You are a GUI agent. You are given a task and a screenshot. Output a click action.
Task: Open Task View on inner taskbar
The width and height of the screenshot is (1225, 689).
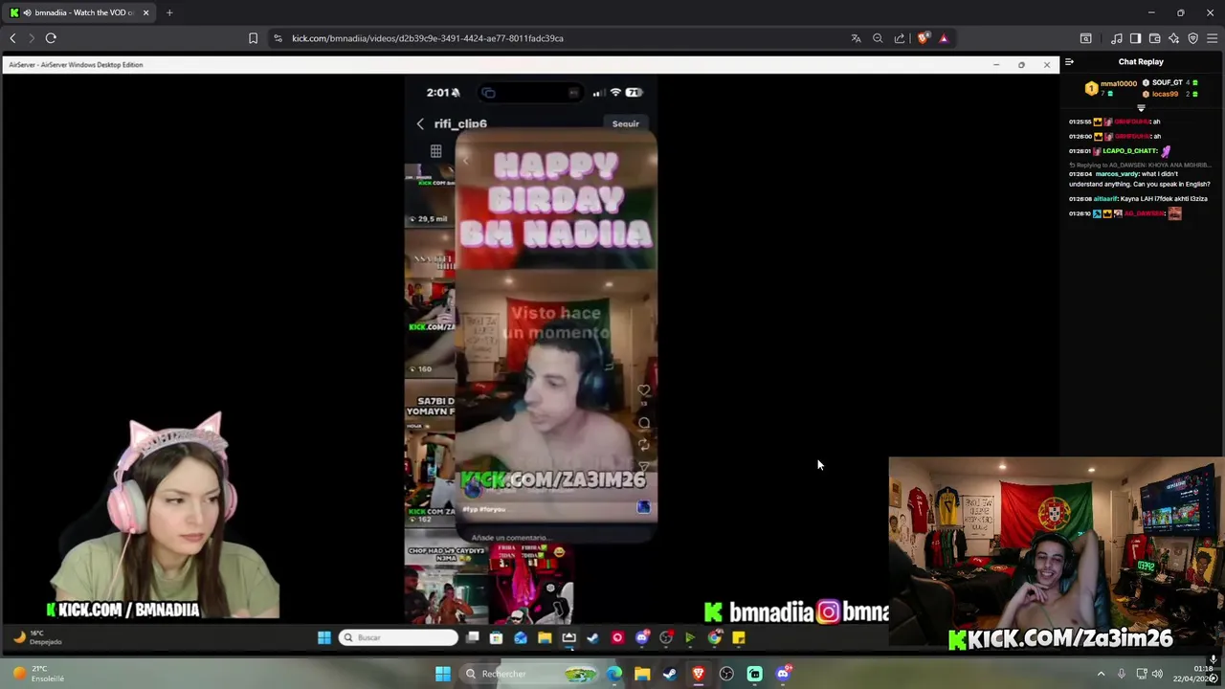[x=473, y=637]
